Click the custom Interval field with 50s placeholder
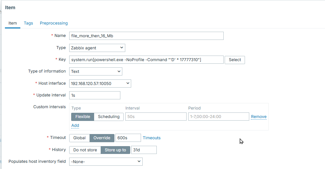Image resolution: width=325 pixels, height=169 pixels. click(x=155, y=117)
